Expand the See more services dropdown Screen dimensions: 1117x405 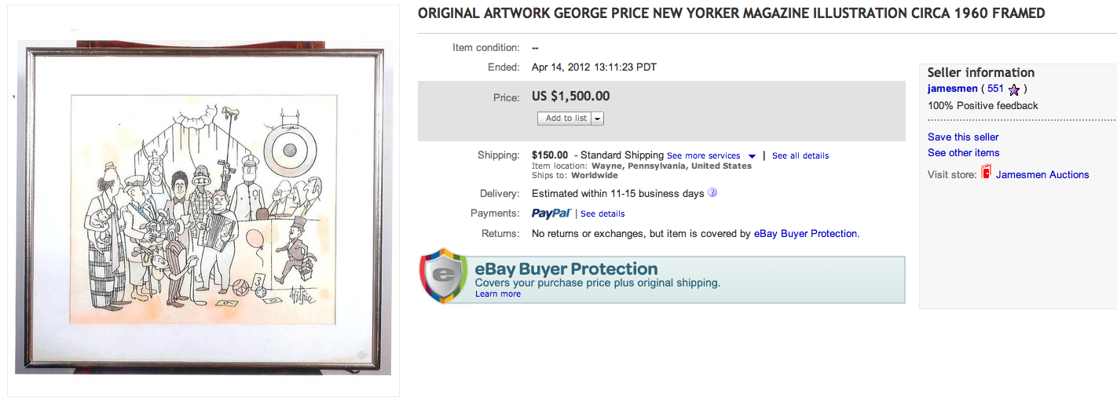pos(752,156)
